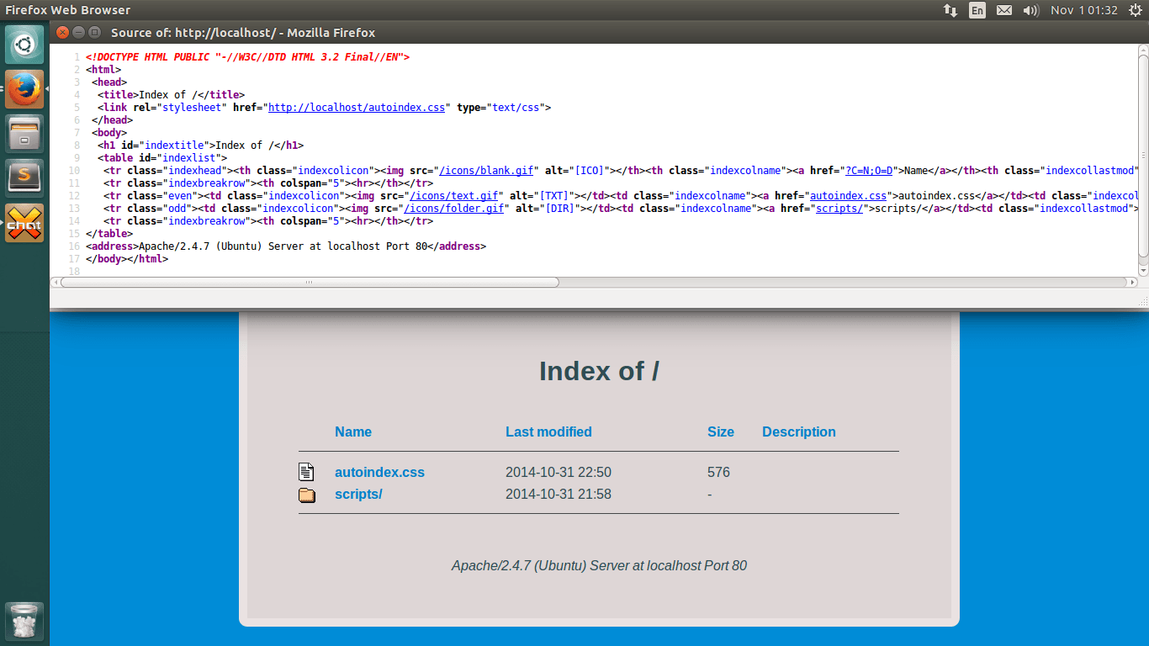Screen dimensions: 1149x646
Task: Open autoindex.css in the directory listing
Action: point(379,472)
